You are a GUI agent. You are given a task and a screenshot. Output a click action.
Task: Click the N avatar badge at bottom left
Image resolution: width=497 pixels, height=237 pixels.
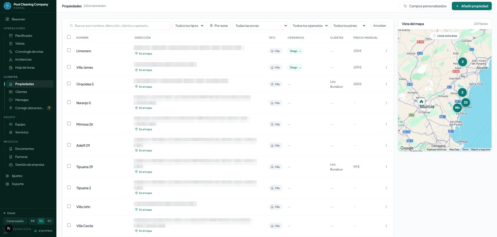(9, 228)
